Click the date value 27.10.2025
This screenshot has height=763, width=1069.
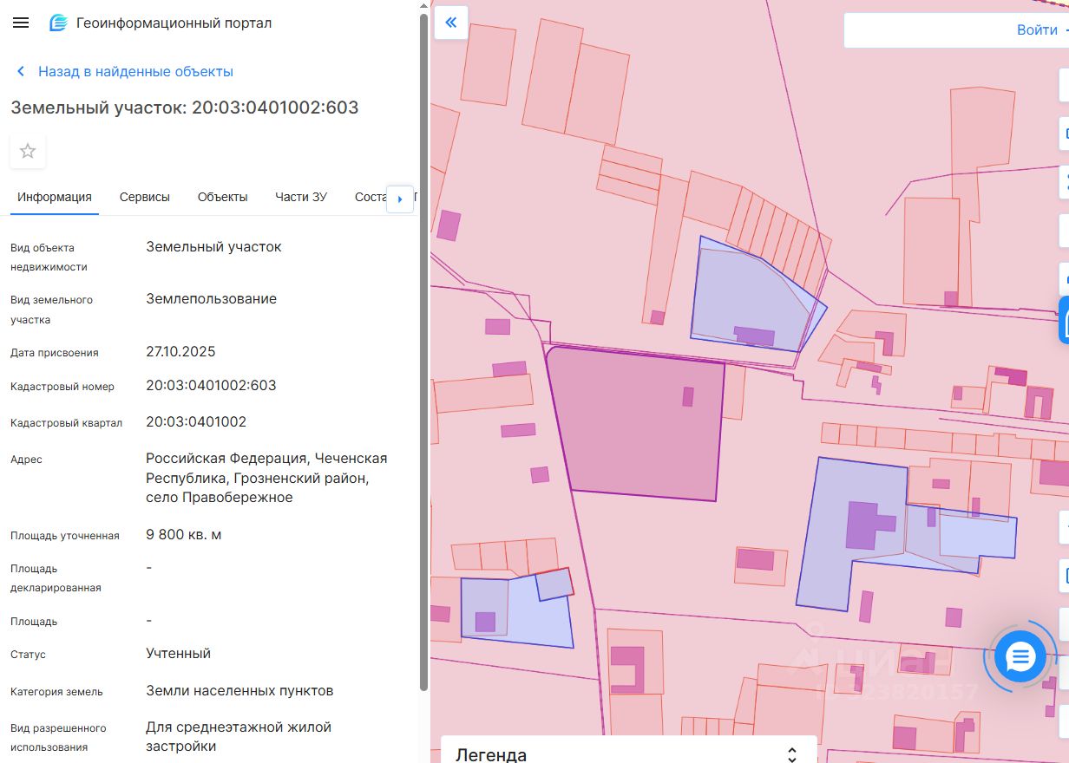(180, 351)
